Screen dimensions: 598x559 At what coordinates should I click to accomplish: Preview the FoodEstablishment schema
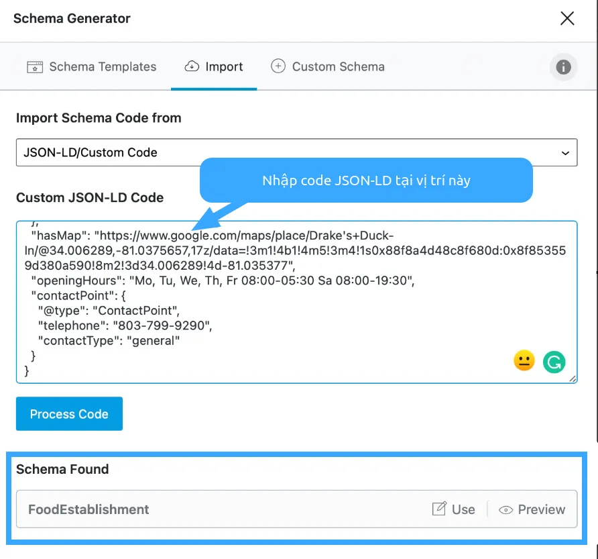point(532,509)
